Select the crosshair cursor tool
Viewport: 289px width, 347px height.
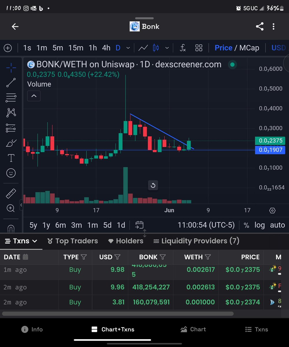click(11, 68)
